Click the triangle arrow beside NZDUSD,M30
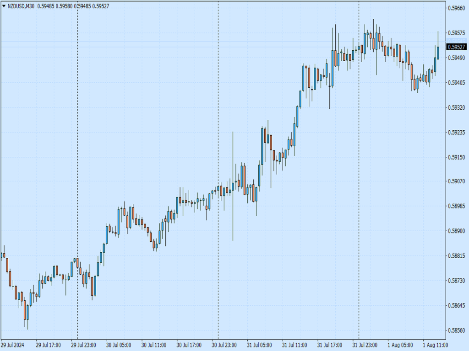 (x=4, y=6)
